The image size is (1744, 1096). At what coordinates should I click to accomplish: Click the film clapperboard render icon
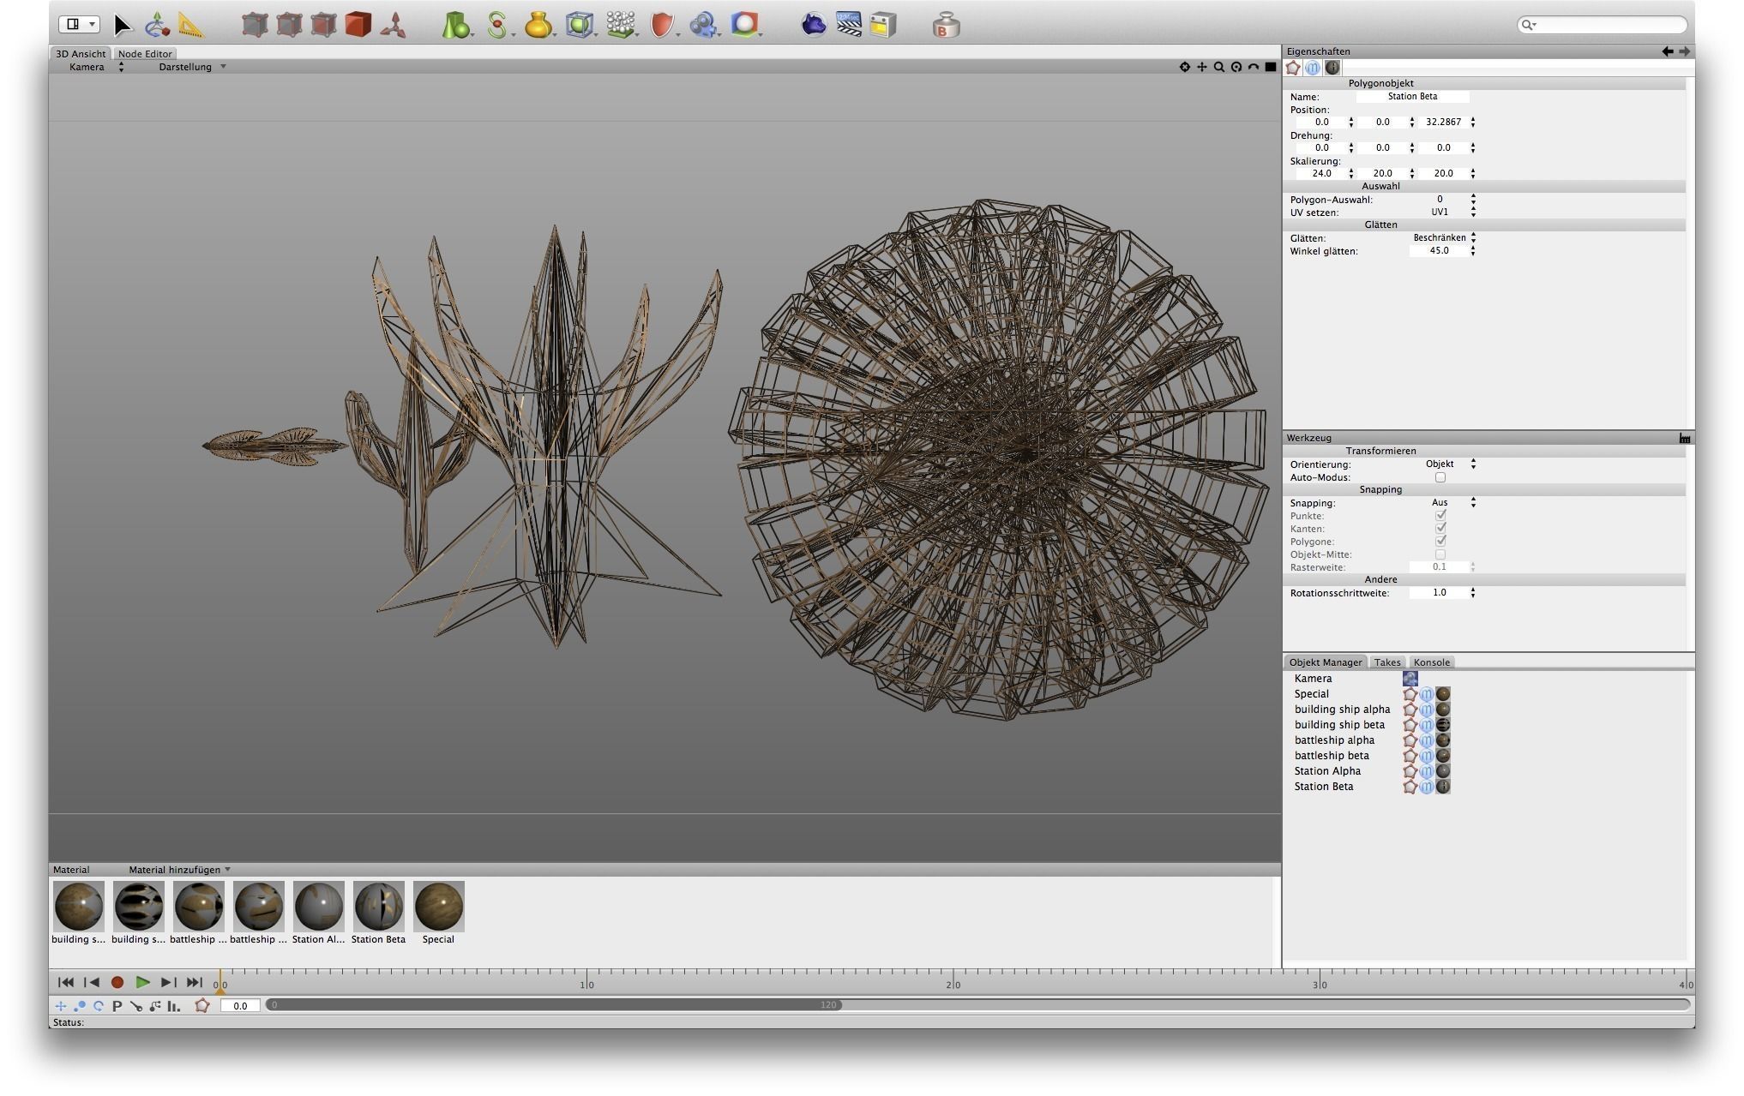[848, 25]
